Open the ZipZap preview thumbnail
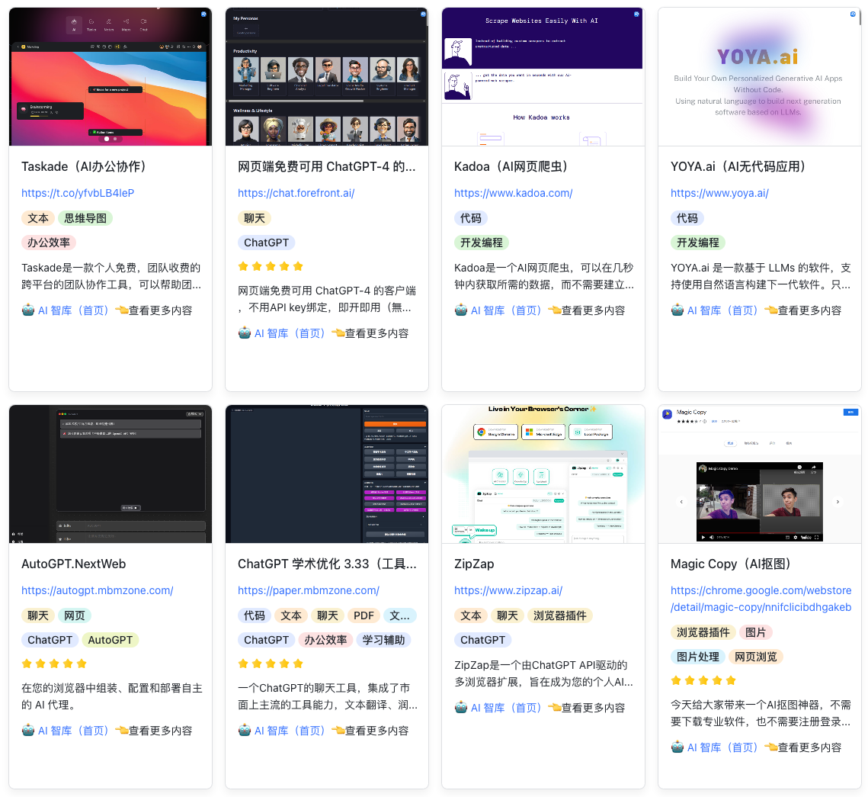Viewport: 868px width, 797px height. point(543,474)
